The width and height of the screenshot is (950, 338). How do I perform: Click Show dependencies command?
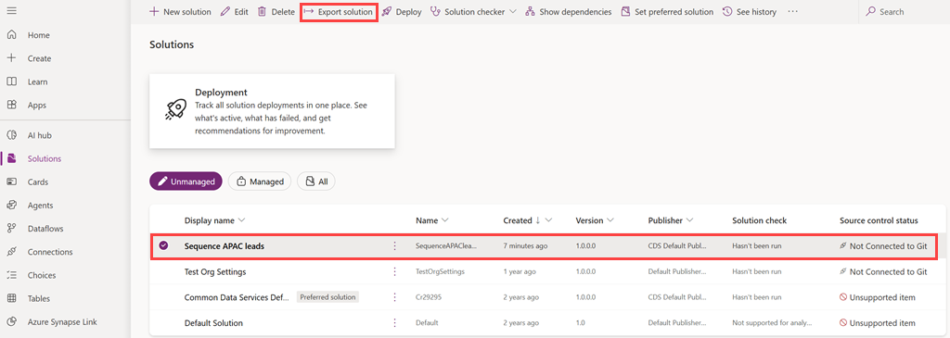click(569, 11)
